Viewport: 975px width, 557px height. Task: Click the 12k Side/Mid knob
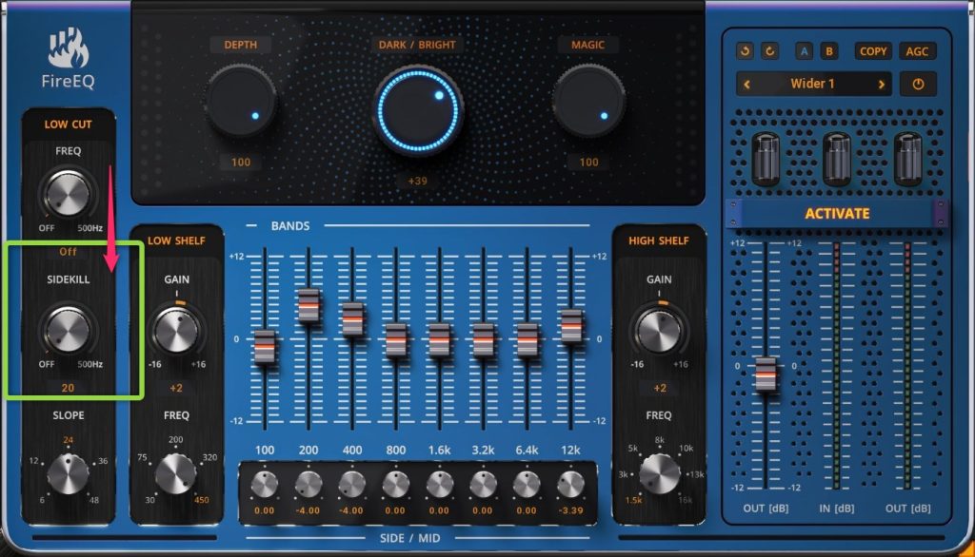coord(570,485)
